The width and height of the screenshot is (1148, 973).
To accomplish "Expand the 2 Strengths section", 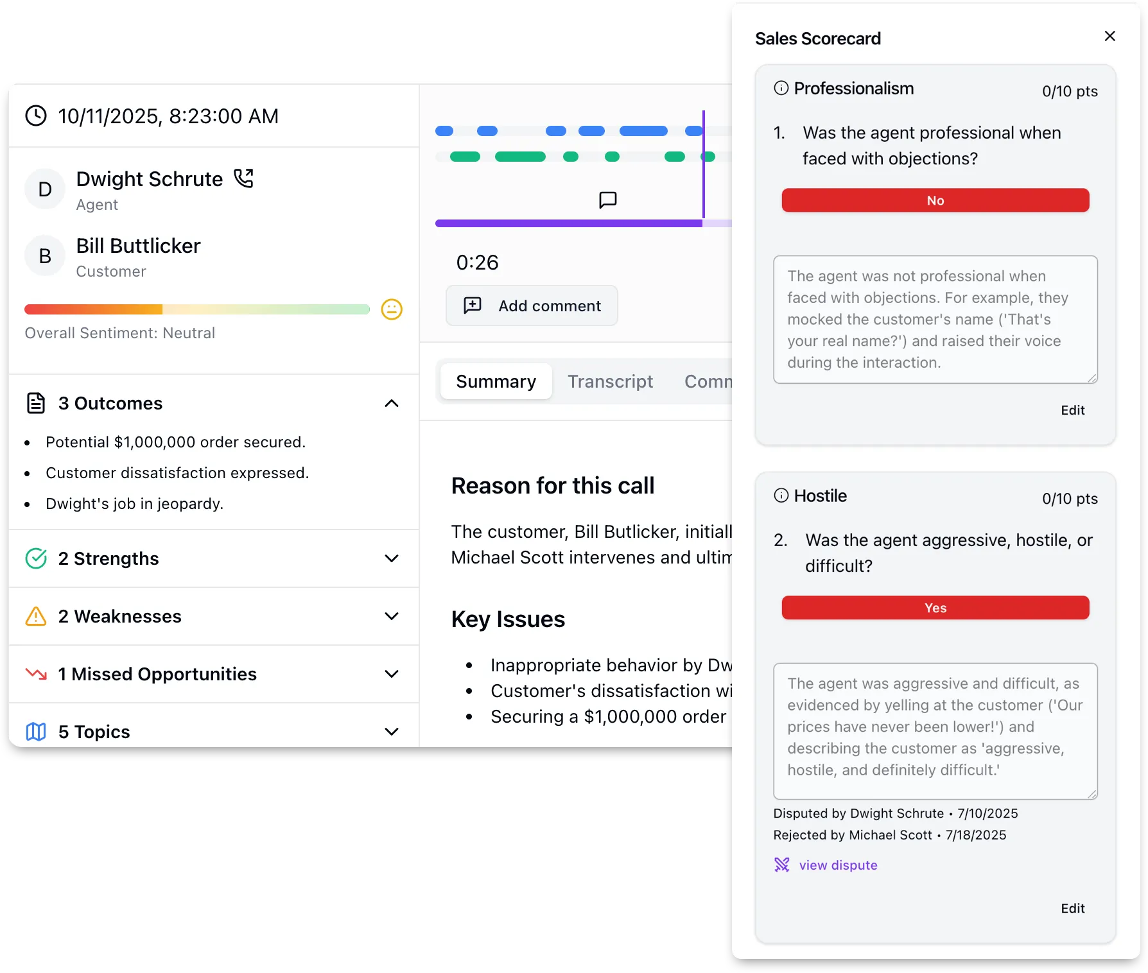I will (x=392, y=558).
